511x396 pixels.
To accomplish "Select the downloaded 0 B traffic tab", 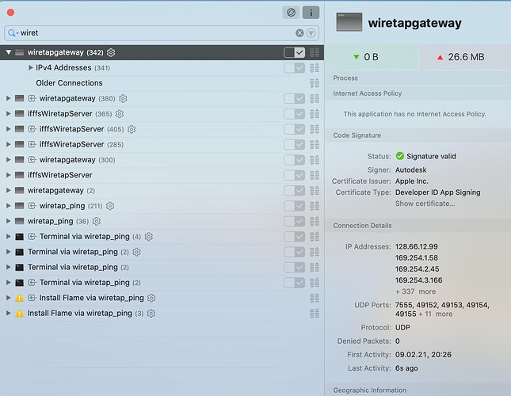I will pyautogui.click(x=372, y=57).
